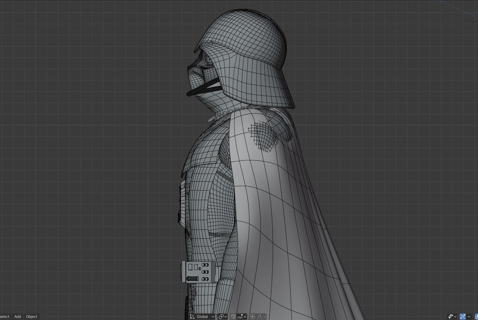Open the Add menu
The width and height of the screenshot is (478, 320).
click(x=17, y=317)
